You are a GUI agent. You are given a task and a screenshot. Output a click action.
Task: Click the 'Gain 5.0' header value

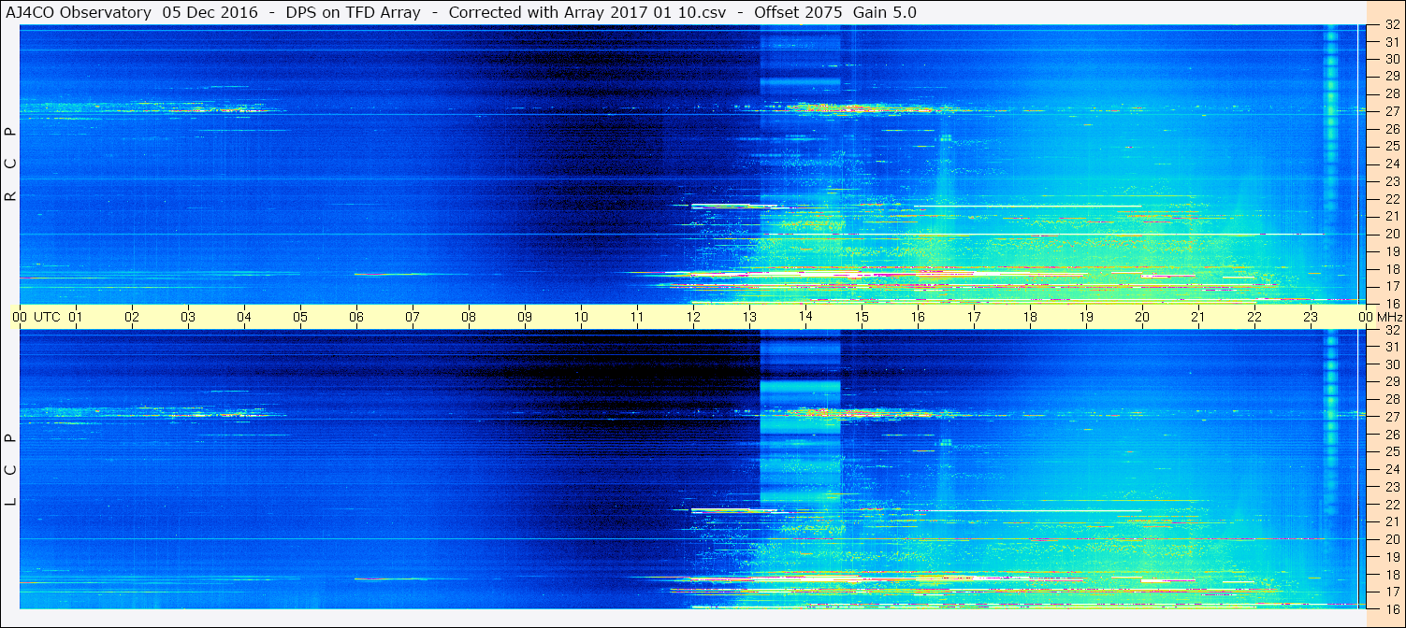click(x=885, y=12)
